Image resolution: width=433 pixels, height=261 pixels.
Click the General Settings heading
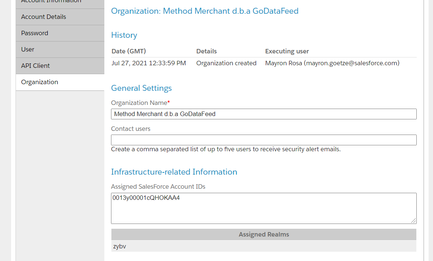(141, 88)
